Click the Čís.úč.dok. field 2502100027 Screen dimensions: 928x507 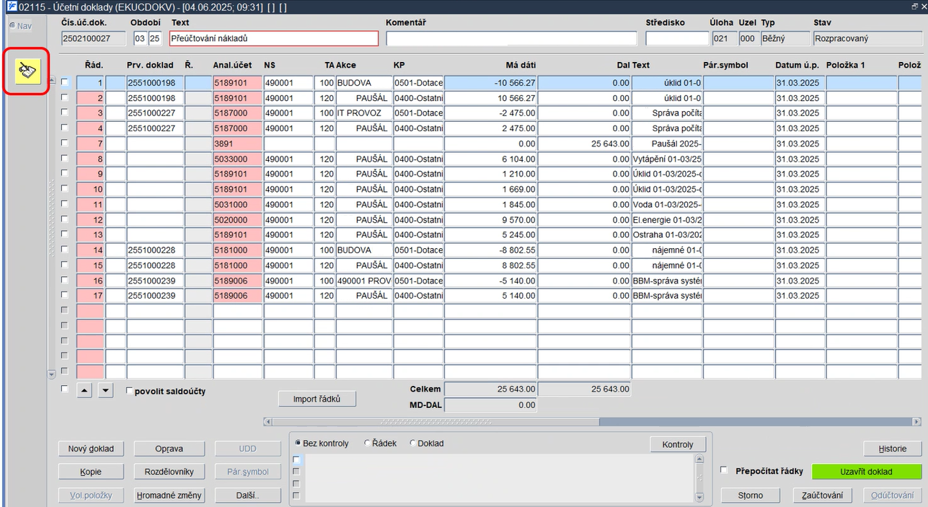click(x=93, y=38)
